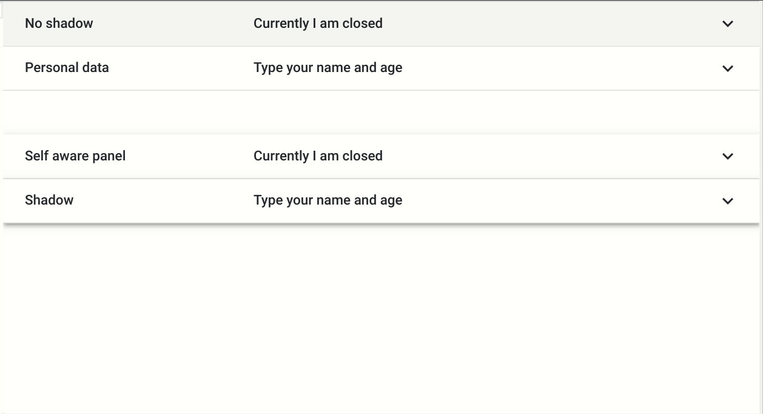763x414 pixels.
Task: Click "Type your name and age" in Shadow row
Action: coord(328,200)
